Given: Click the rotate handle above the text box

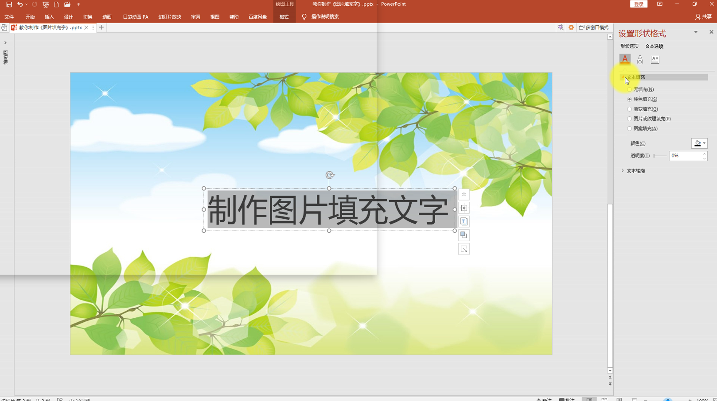Looking at the screenshot, I should (329, 175).
